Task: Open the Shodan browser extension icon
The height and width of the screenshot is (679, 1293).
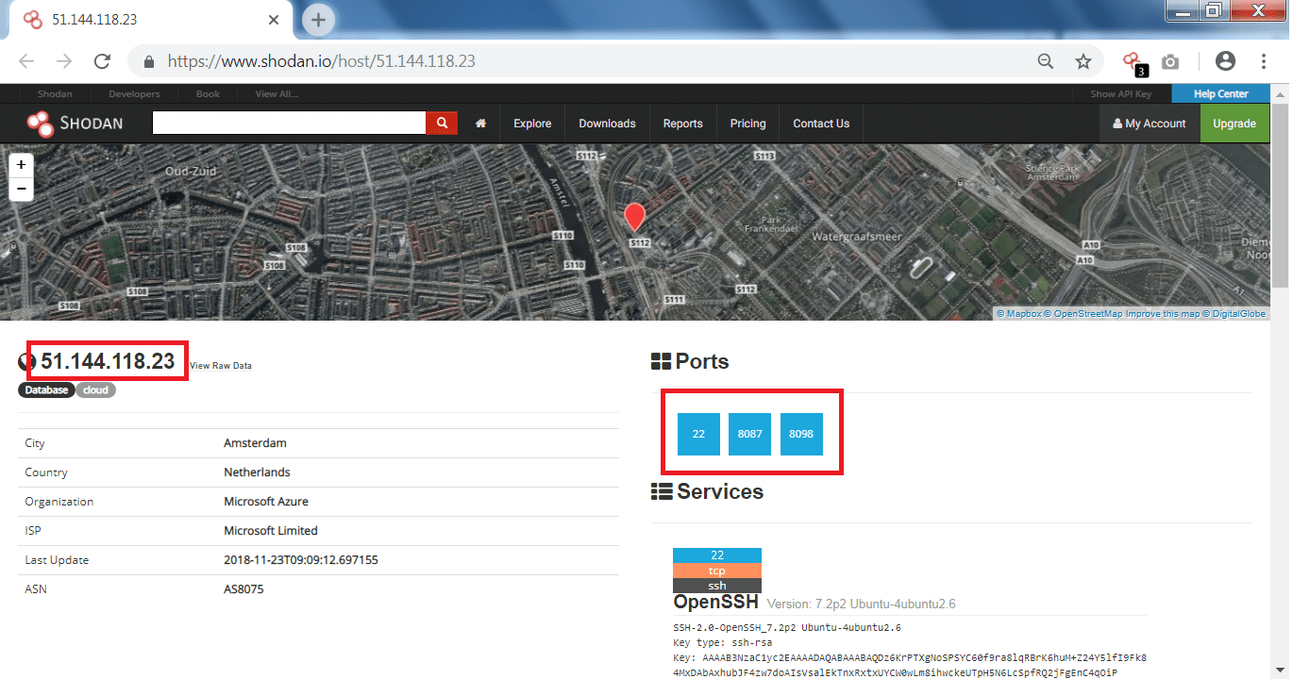Action: pos(1133,63)
